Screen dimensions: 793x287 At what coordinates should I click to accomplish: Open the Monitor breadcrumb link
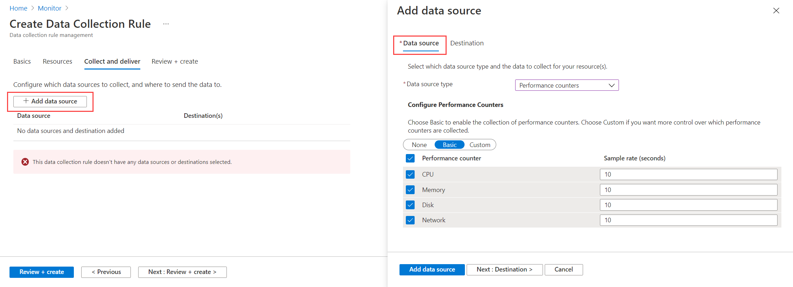point(50,8)
